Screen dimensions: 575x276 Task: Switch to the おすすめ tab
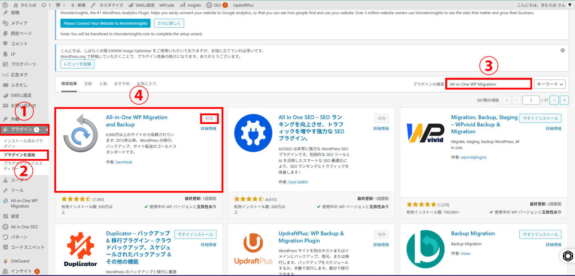point(122,84)
